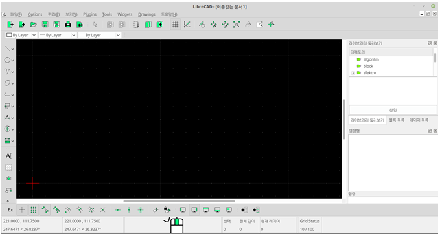Open a file with the folder icon
440x236 pixels.
(x=34, y=25)
